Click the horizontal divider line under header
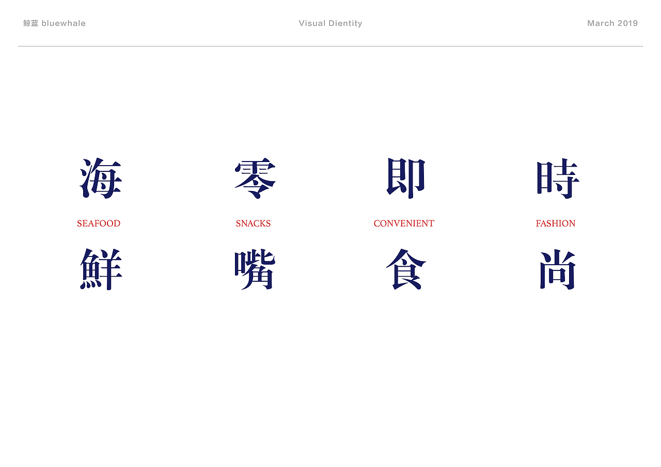Screen dimensions: 661x467 tap(330, 46)
